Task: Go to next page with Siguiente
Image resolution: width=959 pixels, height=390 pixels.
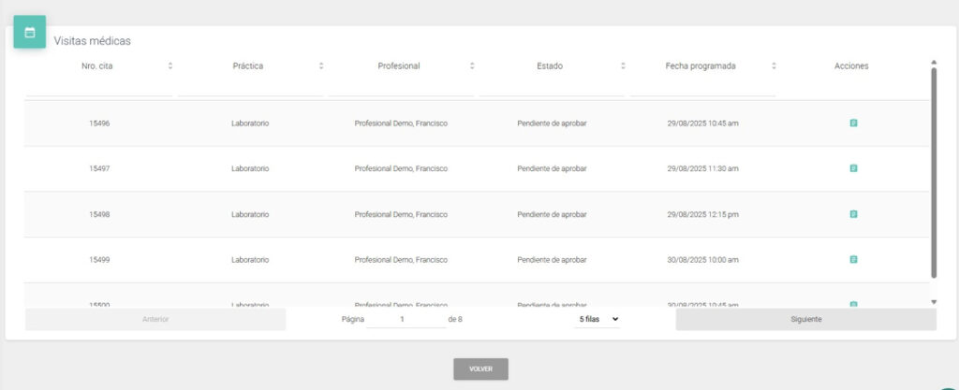Action: point(805,319)
